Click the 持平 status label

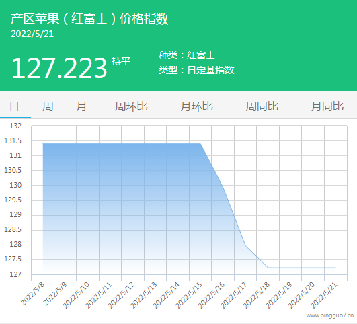click(121, 61)
